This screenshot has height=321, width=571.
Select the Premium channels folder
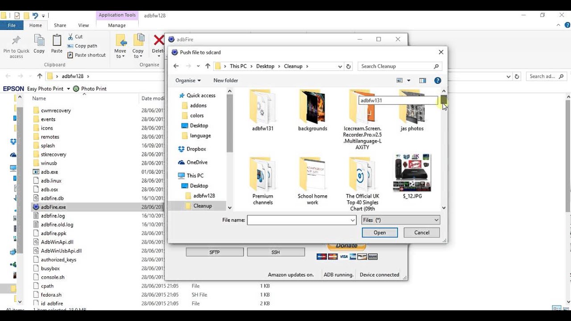click(x=263, y=181)
